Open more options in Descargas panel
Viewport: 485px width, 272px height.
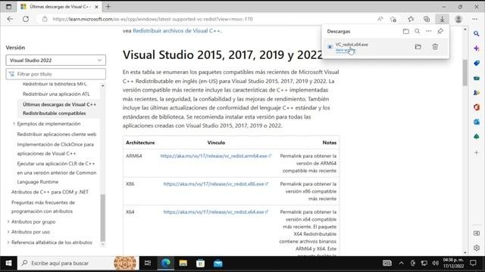click(429, 31)
